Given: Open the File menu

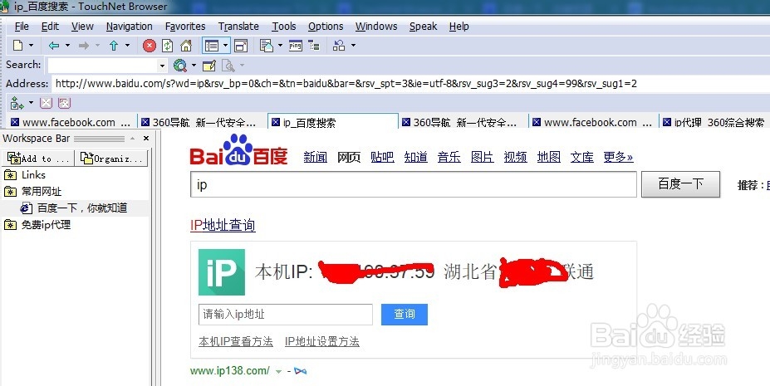Looking at the screenshot, I should [22, 27].
